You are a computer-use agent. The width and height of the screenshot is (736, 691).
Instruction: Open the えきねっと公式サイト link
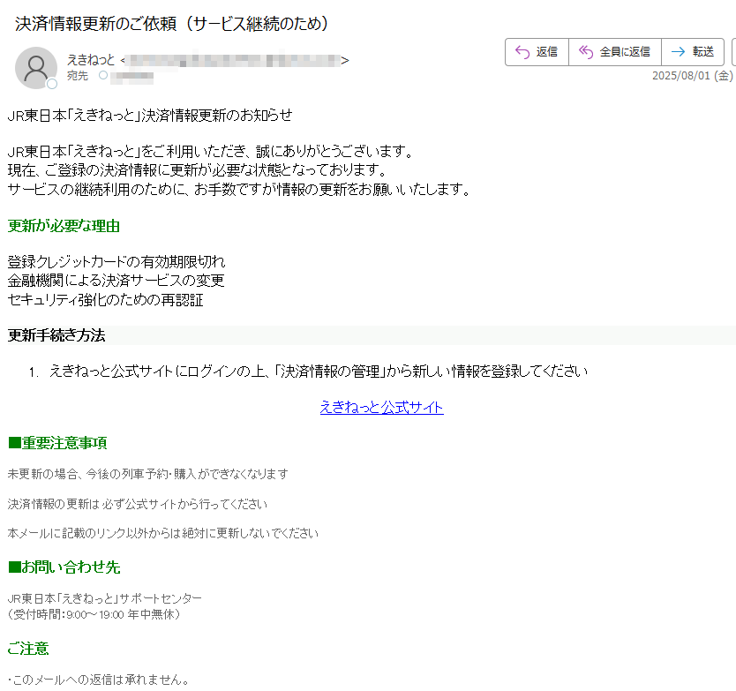(x=381, y=407)
